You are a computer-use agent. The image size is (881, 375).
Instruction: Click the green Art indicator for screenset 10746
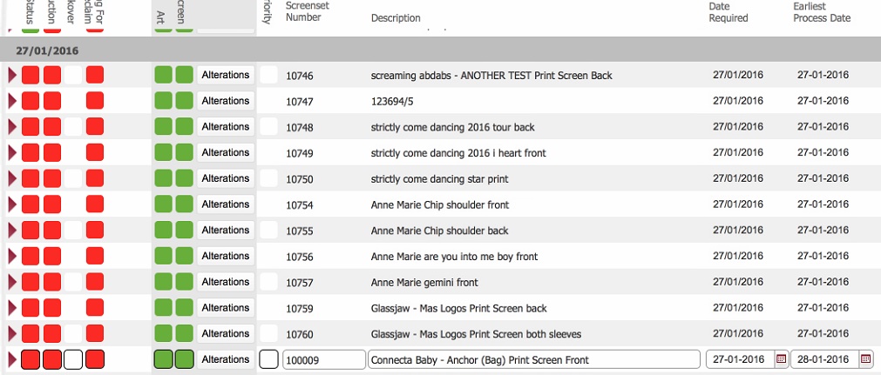pyautogui.click(x=163, y=76)
